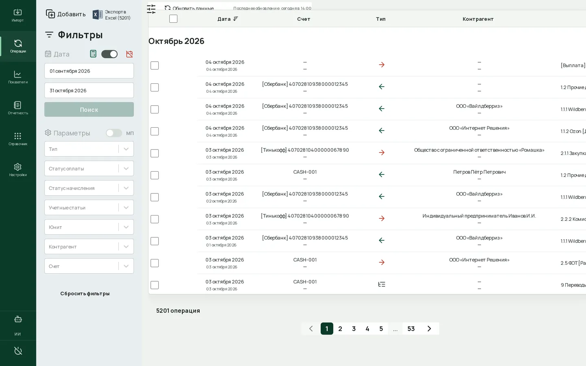The height and width of the screenshot is (366, 586).
Task: Check the row for Петров Пётр Петрович
Action: tap(155, 175)
